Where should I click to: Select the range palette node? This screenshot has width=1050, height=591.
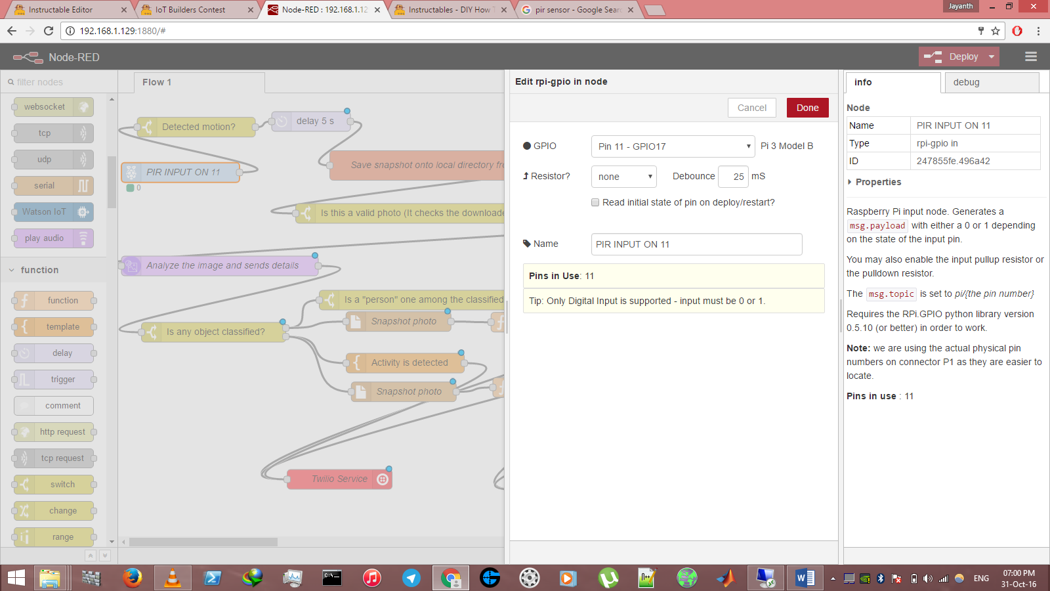point(54,537)
